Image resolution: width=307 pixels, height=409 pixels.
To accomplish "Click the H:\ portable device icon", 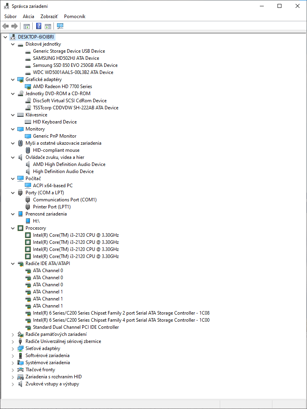I will point(28,221).
